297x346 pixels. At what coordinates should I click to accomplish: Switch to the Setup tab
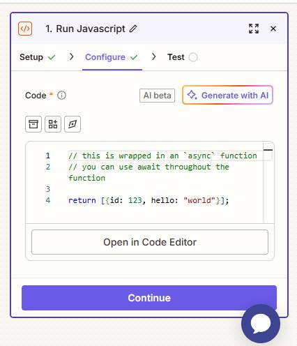pyautogui.click(x=37, y=57)
